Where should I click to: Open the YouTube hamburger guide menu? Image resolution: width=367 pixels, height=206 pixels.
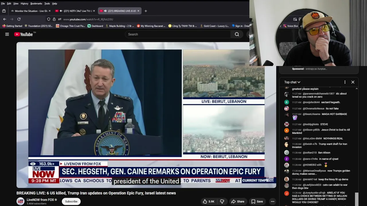tap(7, 34)
